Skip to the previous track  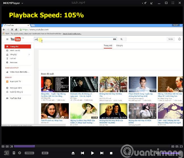82,153
